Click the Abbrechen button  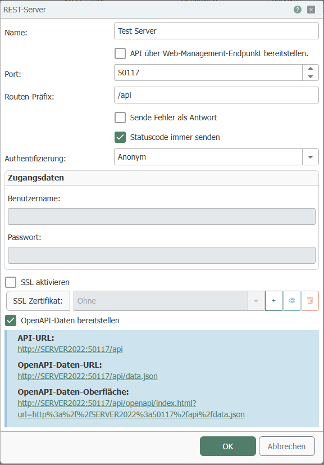pyautogui.click(x=287, y=446)
